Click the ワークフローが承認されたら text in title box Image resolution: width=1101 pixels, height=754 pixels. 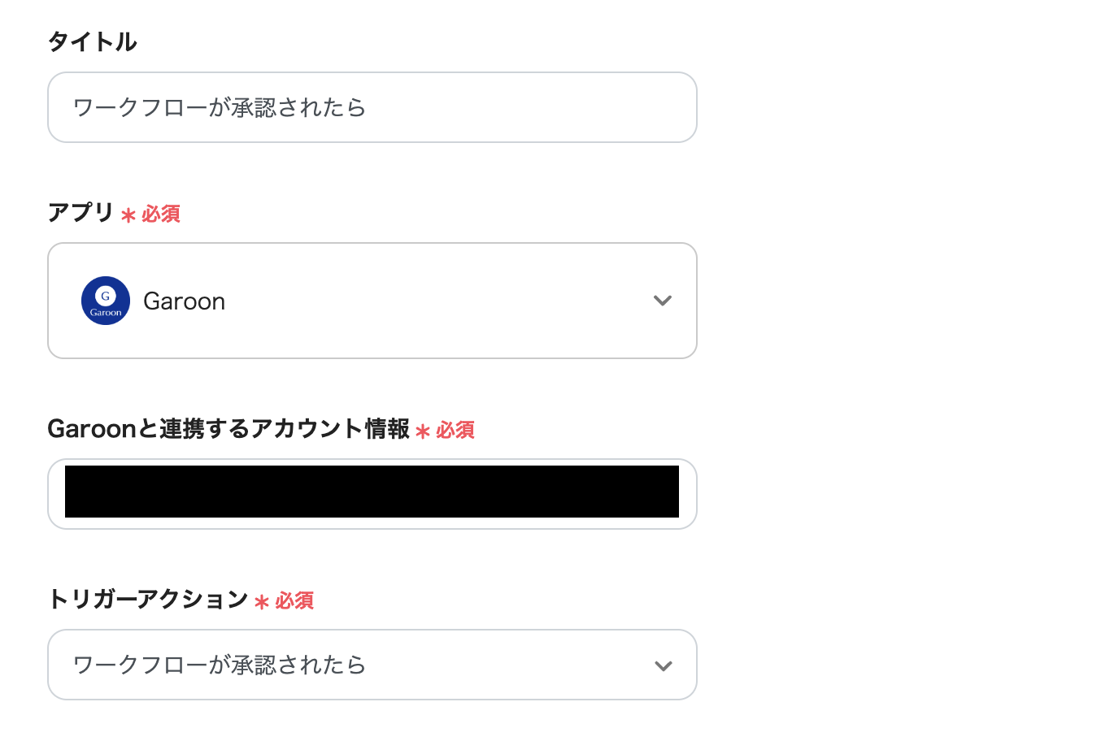(220, 107)
